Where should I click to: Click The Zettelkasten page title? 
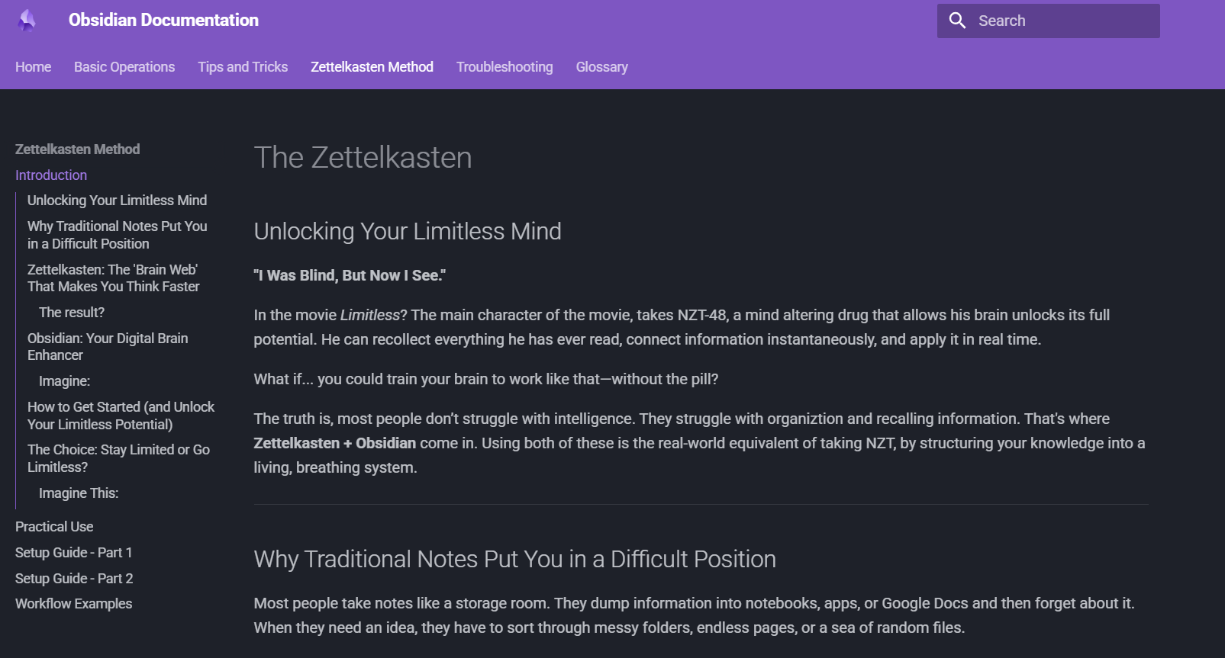pyautogui.click(x=363, y=158)
